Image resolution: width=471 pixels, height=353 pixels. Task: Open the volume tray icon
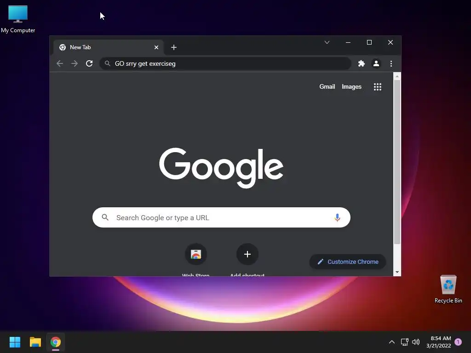[x=416, y=342]
